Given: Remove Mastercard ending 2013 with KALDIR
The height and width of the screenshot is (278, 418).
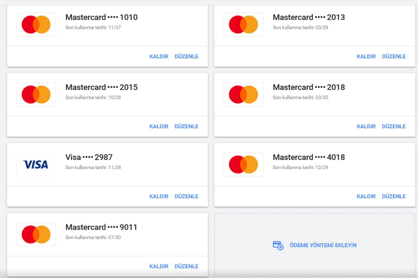Looking at the screenshot, I should pyautogui.click(x=366, y=57).
